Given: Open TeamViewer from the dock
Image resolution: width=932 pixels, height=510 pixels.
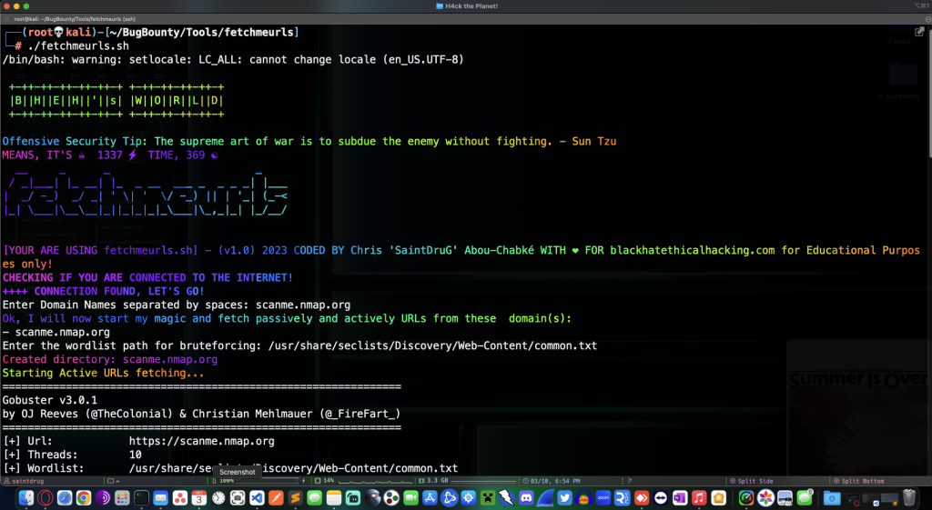Looking at the screenshot, I should pos(661,497).
